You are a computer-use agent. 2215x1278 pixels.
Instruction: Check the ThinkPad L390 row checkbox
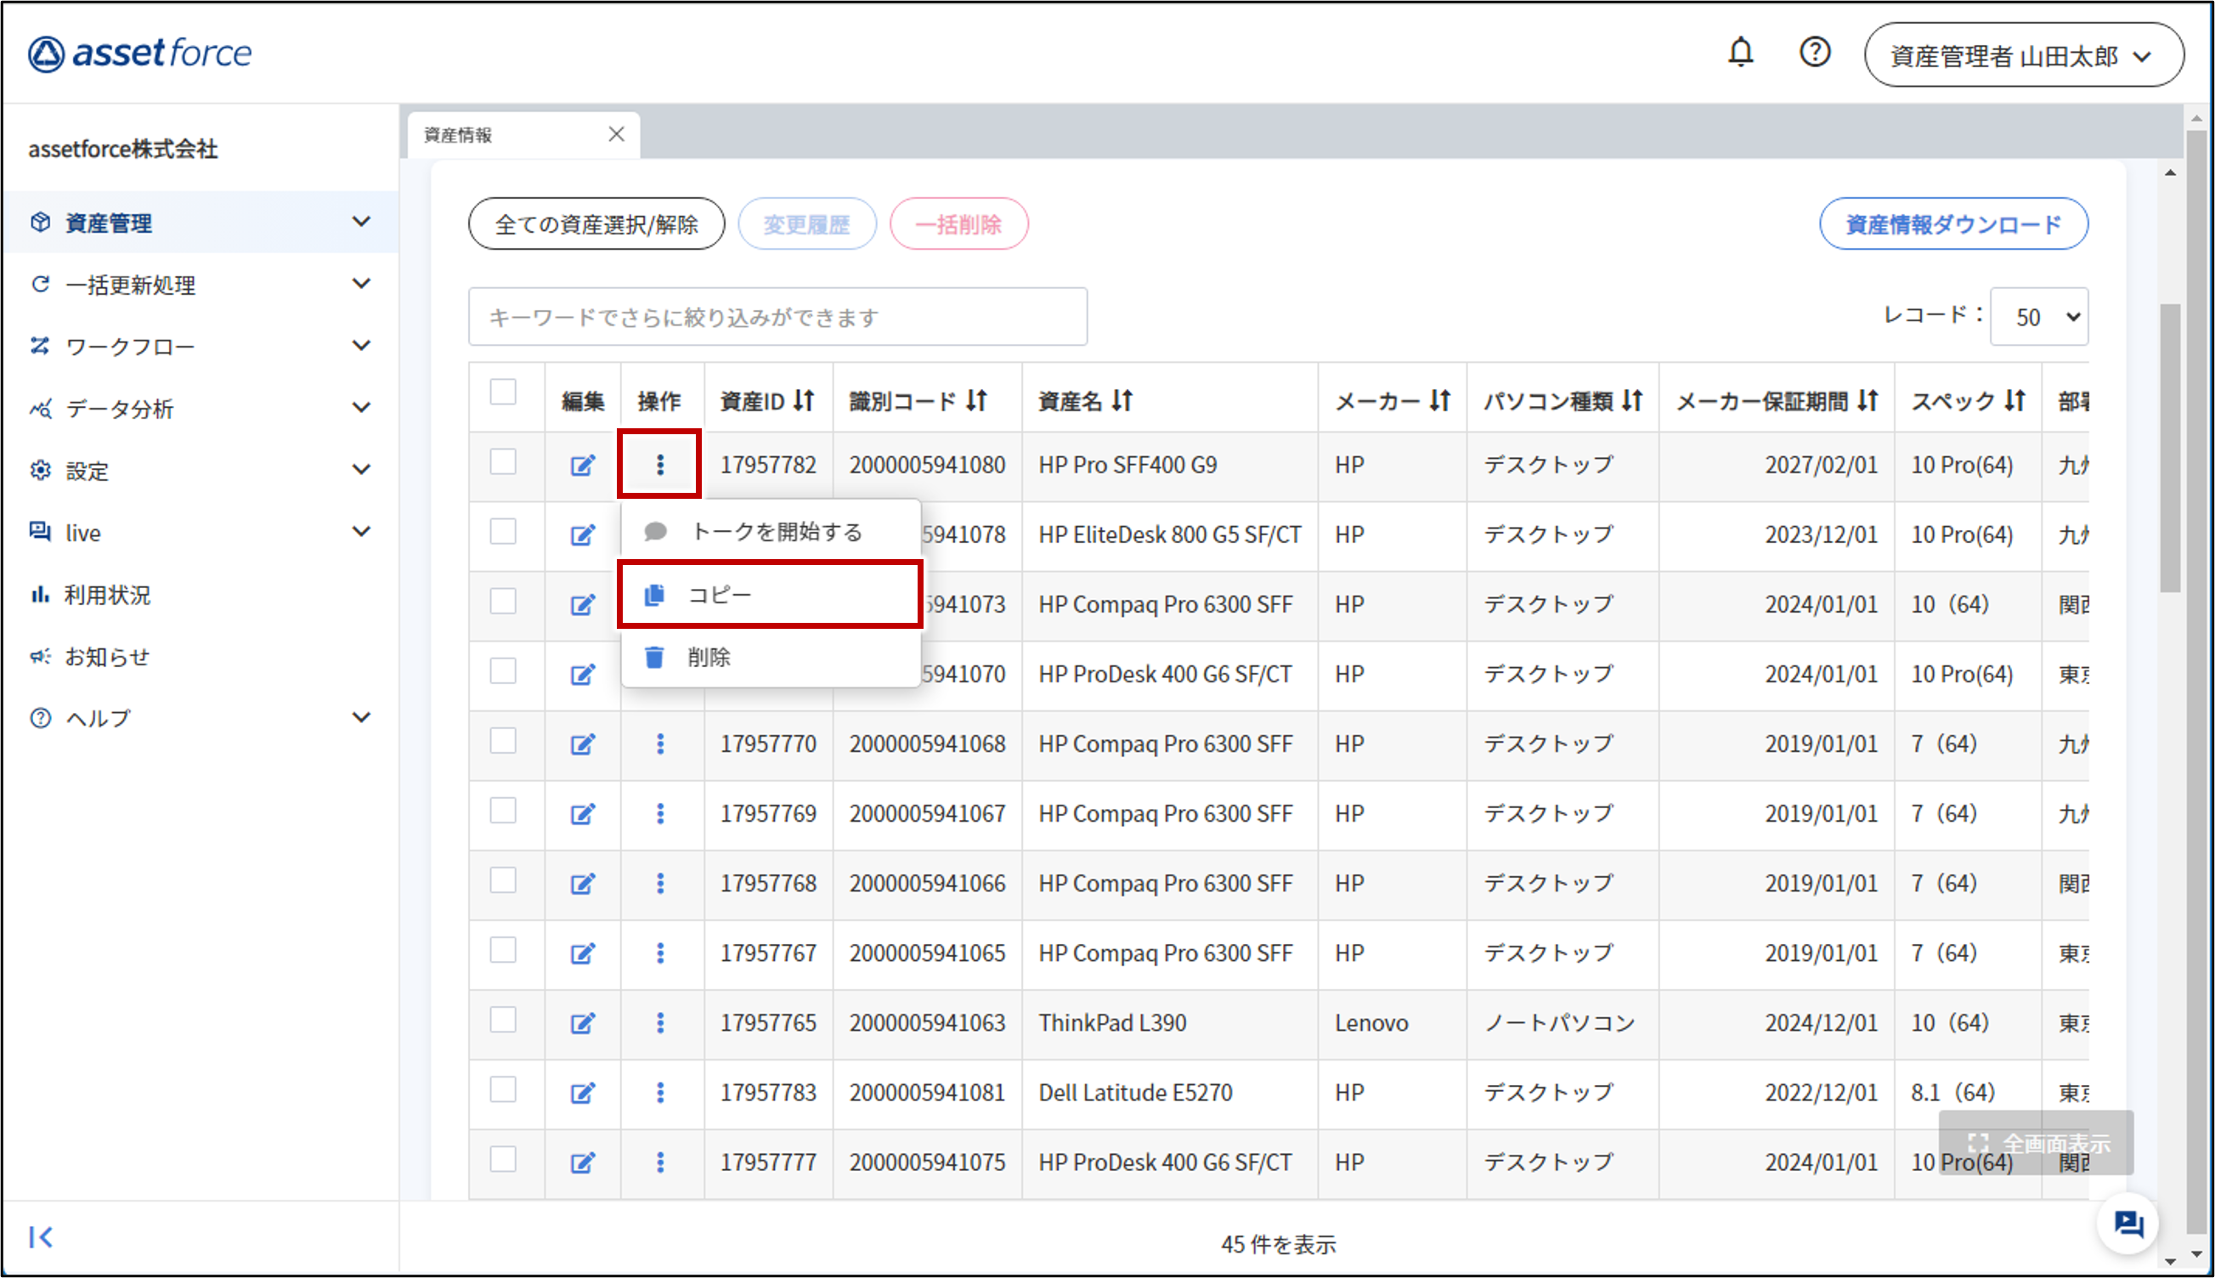503,1020
